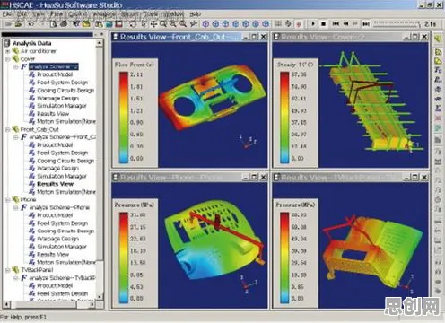Click the top green icon in right toolbar

pos(438,39)
